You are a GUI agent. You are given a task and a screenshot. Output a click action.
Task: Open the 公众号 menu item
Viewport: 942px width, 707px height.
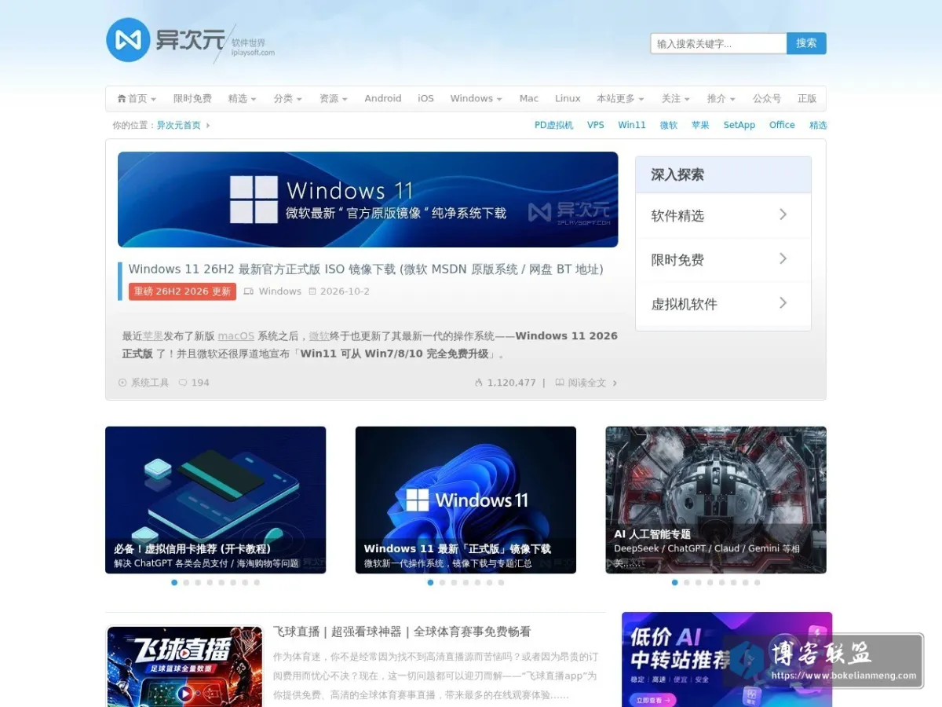(767, 98)
